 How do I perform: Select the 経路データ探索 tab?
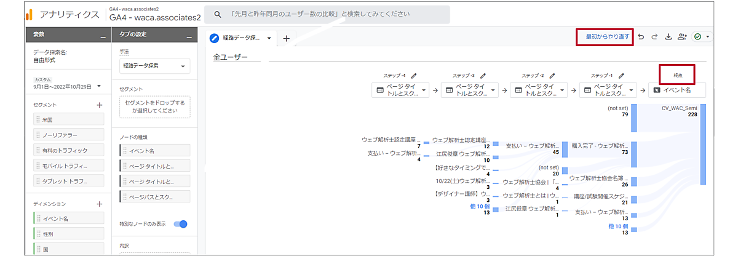(241, 38)
